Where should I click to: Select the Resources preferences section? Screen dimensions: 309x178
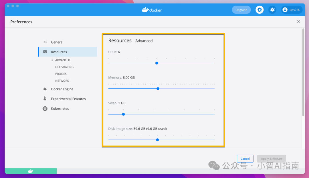(x=68, y=52)
